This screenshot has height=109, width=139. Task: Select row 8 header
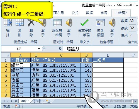[6, 95]
